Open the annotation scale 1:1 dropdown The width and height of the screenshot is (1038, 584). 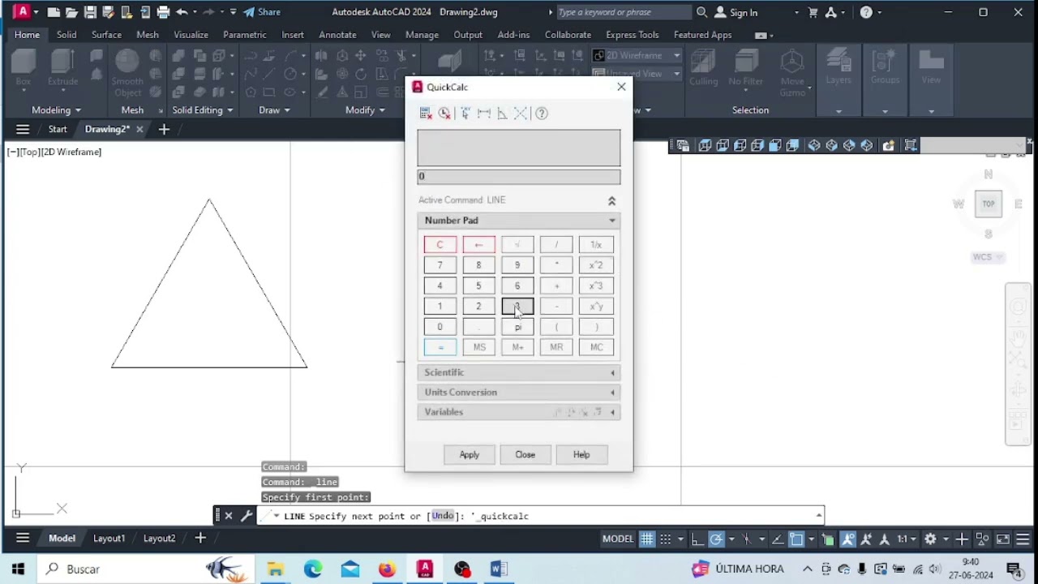tap(904, 539)
